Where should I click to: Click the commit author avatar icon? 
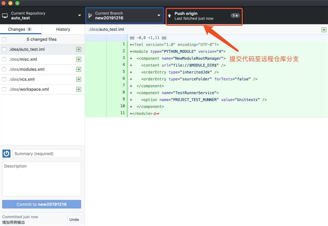7,154
